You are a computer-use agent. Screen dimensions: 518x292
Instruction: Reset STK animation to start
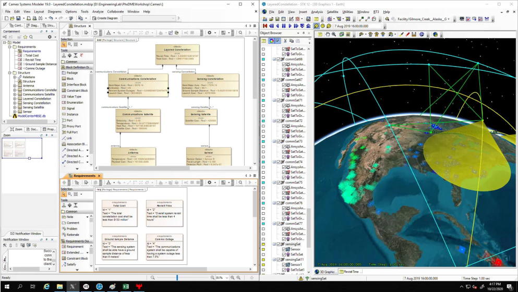point(265,26)
